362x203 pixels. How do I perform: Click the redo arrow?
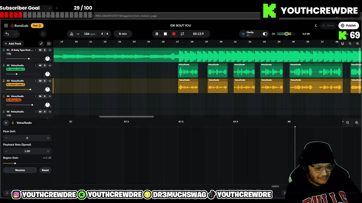point(16,34)
